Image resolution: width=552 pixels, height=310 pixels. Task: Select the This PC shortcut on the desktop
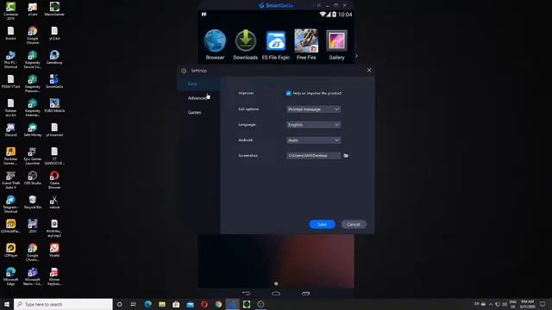click(x=11, y=59)
